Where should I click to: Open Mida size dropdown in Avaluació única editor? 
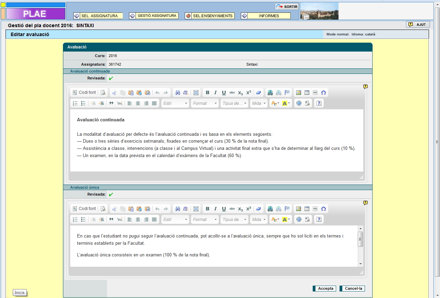[x=259, y=219]
